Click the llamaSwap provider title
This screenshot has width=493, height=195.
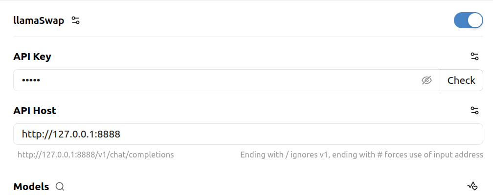tap(39, 20)
